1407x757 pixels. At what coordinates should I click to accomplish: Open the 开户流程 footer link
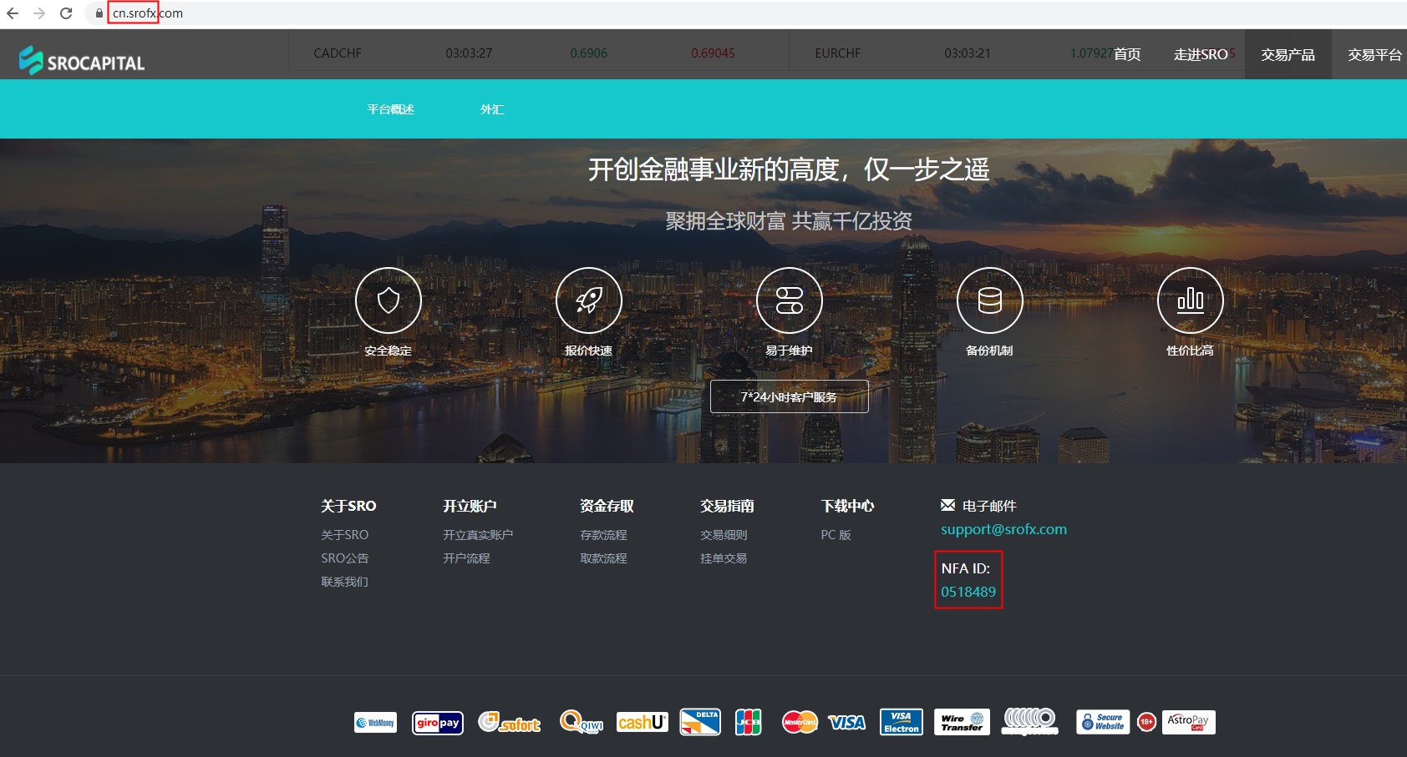[466, 558]
